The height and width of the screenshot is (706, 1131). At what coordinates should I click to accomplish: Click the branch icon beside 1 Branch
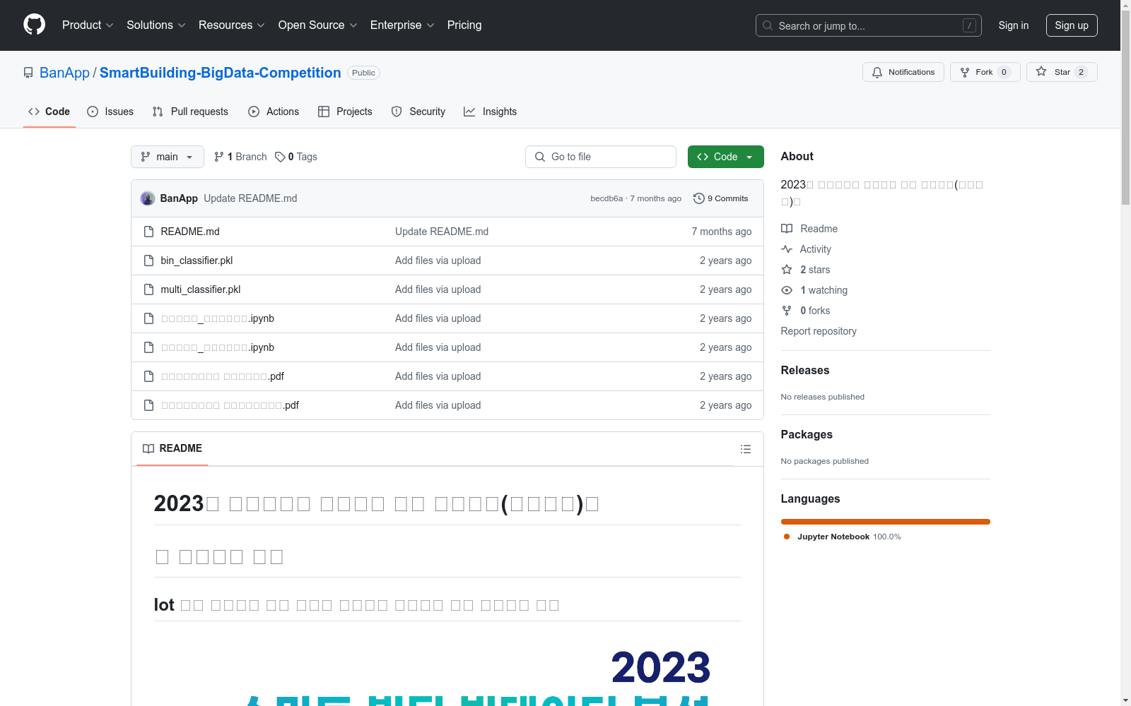click(219, 157)
